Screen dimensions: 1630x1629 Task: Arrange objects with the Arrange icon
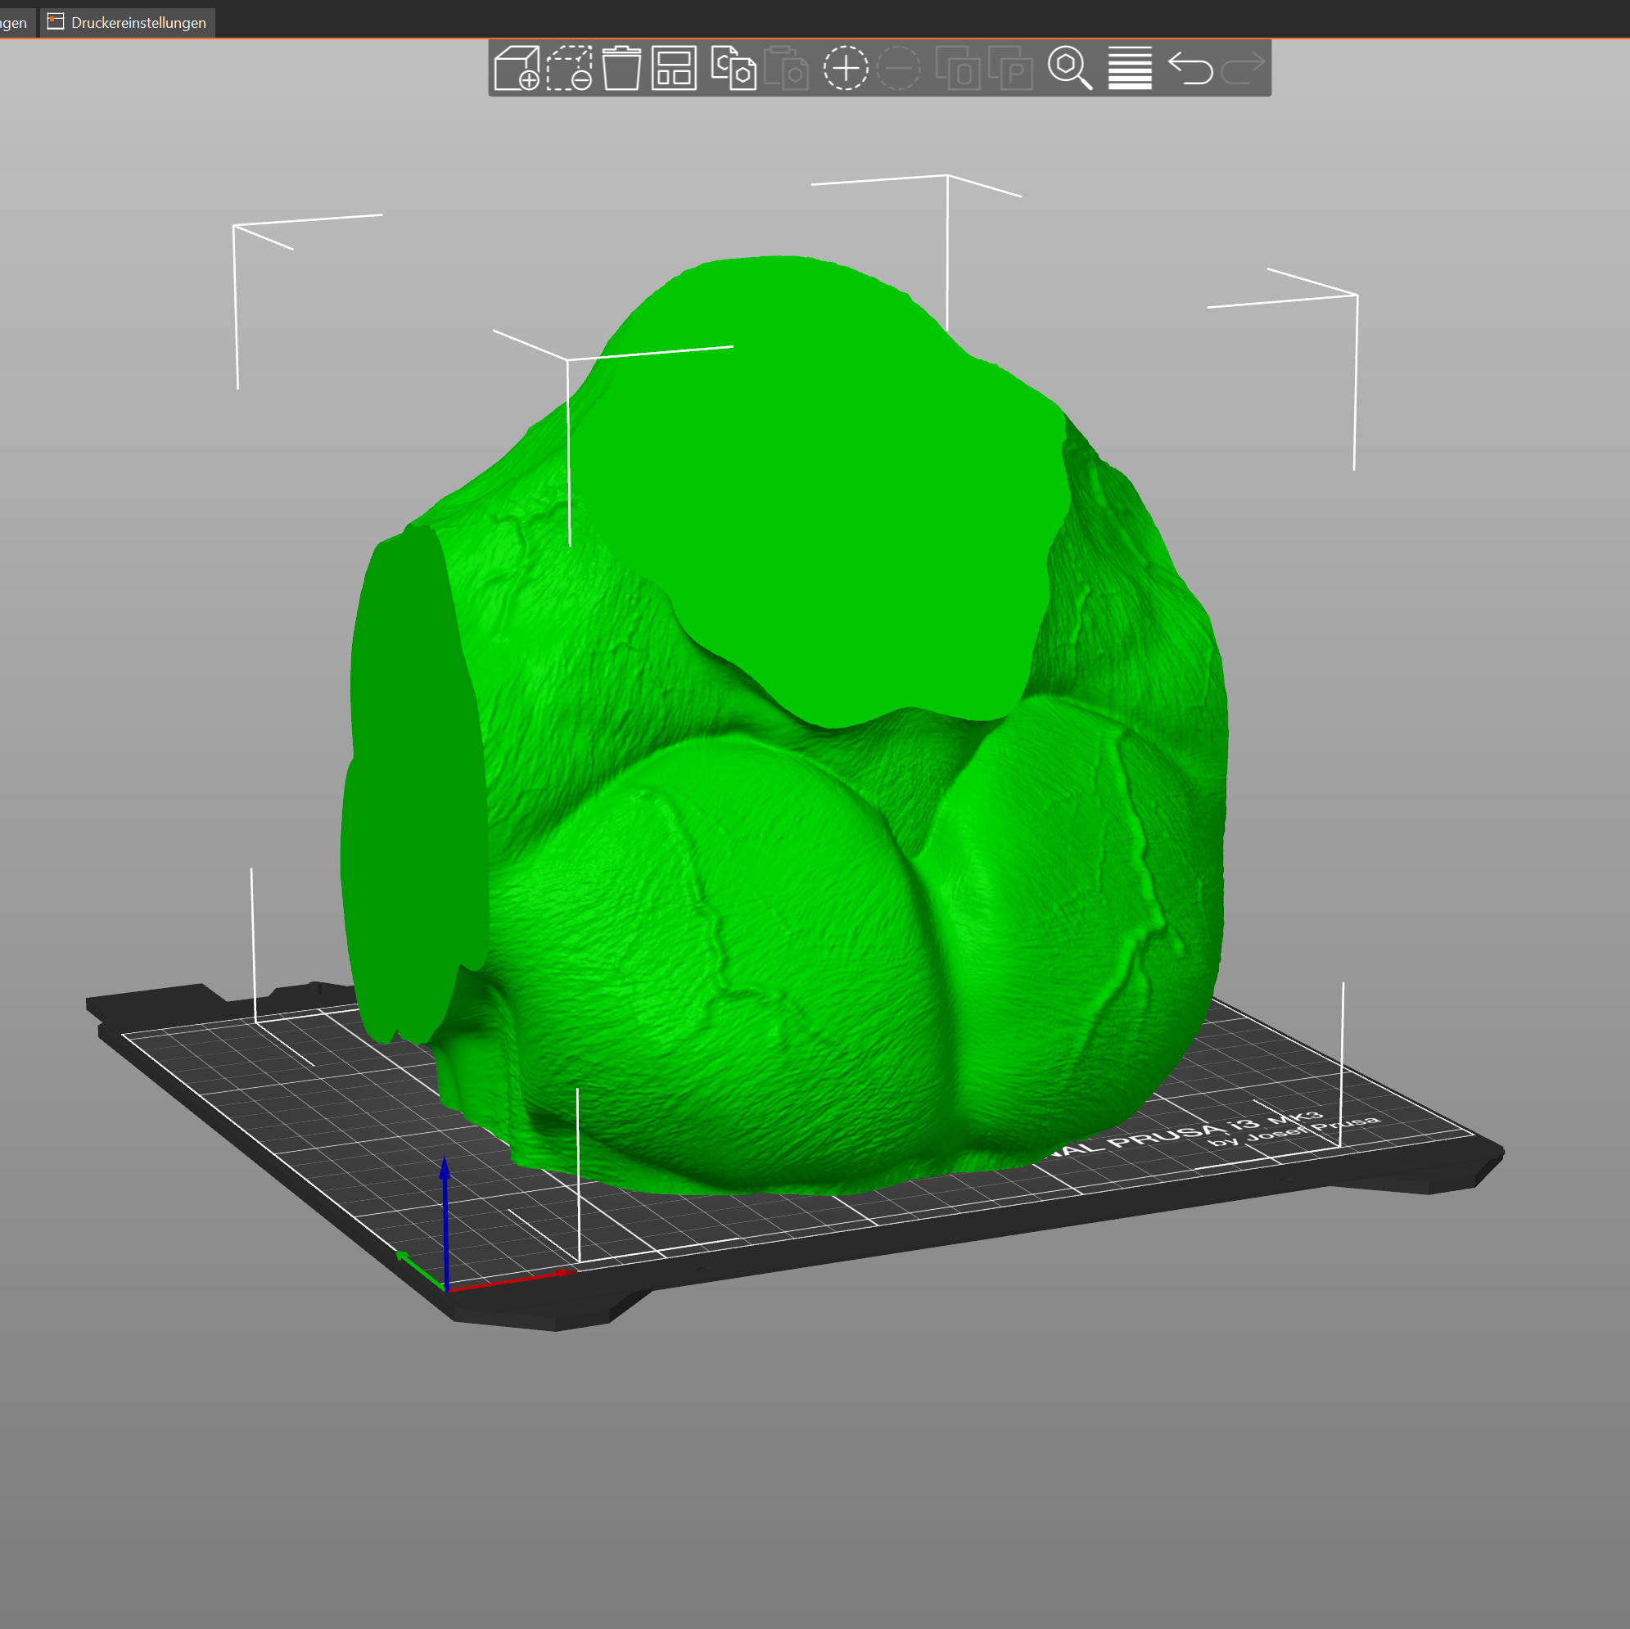[x=673, y=68]
